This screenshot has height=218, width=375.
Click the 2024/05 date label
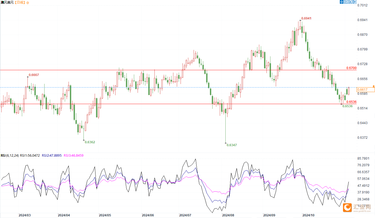coord(105,215)
